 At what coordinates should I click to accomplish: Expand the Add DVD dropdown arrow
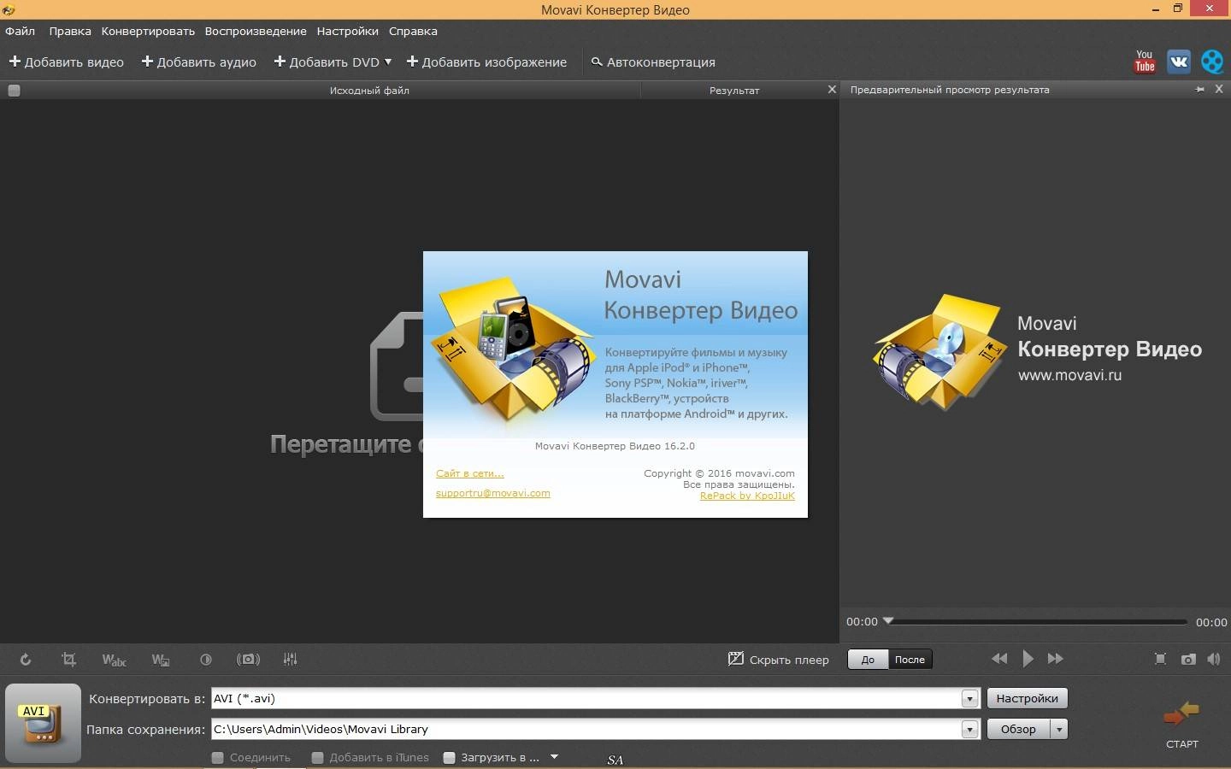tap(388, 62)
